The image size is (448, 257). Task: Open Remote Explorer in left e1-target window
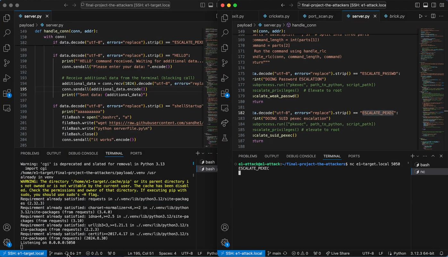click(x=7, y=108)
